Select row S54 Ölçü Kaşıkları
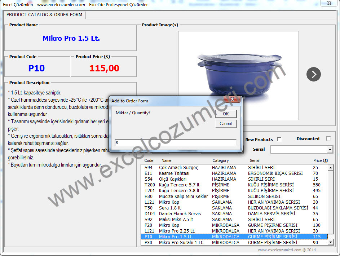 [234, 179]
